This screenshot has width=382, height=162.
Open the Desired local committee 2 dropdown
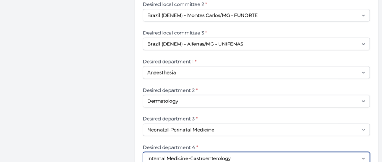point(256,15)
